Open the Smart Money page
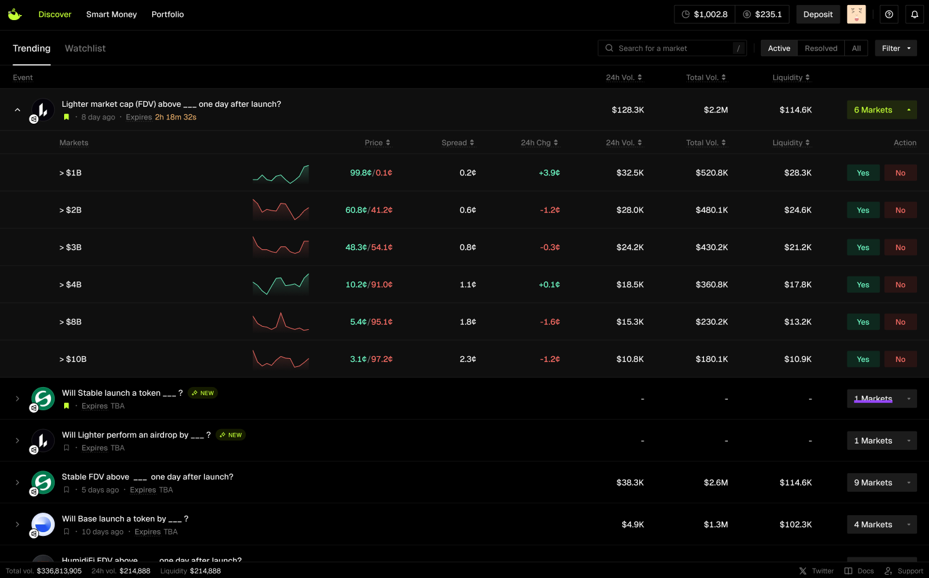 pyautogui.click(x=111, y=14)
